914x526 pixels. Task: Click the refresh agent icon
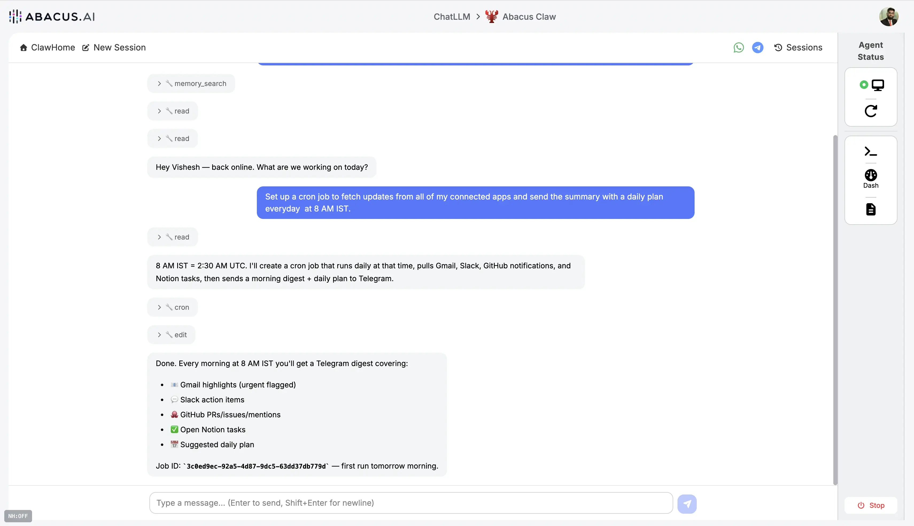pos(871,111)
